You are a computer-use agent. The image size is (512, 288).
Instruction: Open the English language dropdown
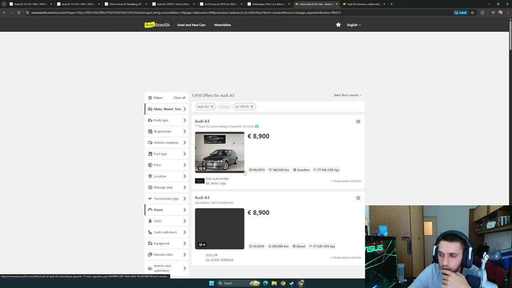pos(354,25)
